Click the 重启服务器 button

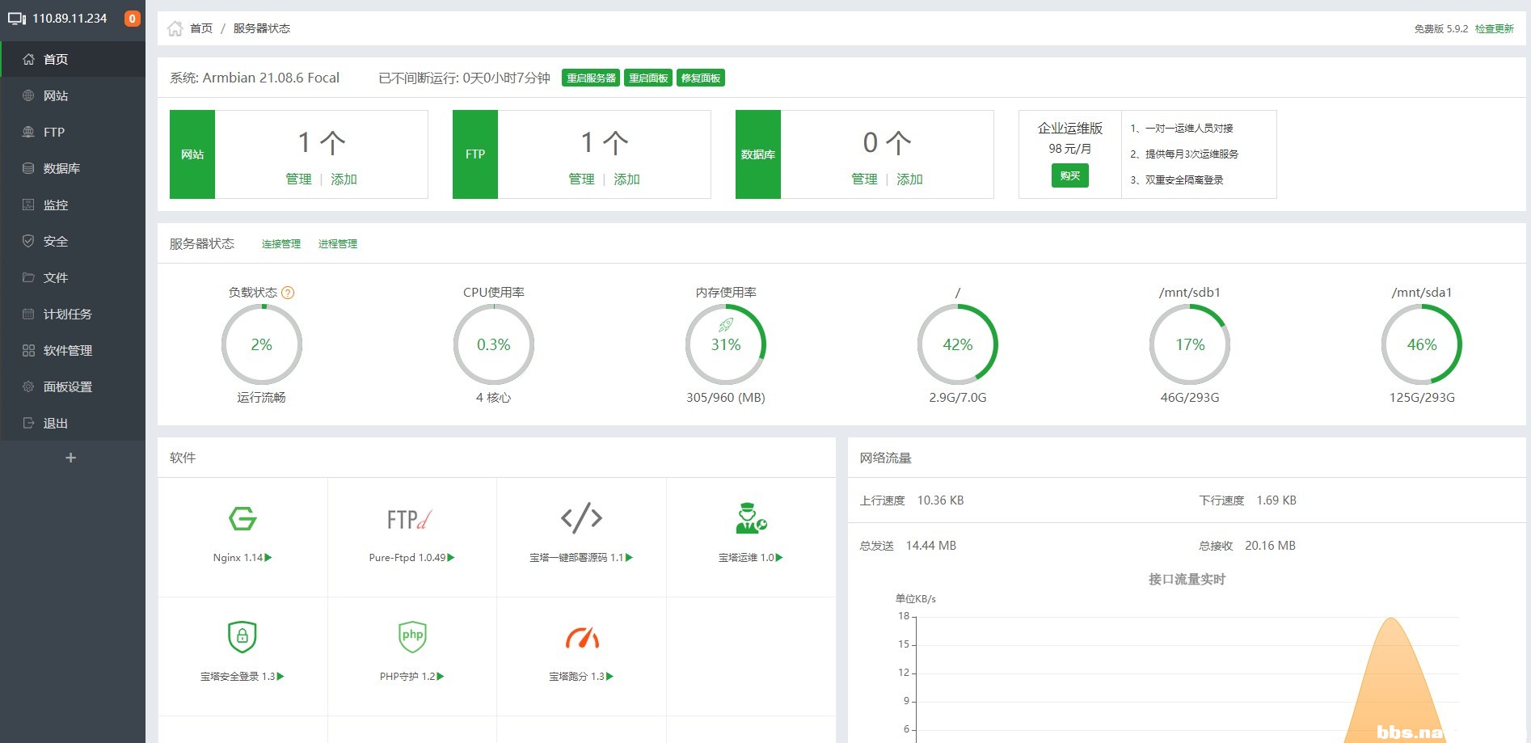(591, 78)
